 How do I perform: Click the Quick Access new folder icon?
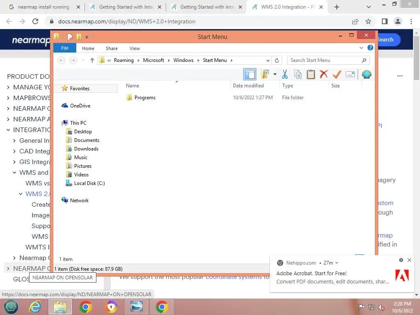tap(79, 37)
